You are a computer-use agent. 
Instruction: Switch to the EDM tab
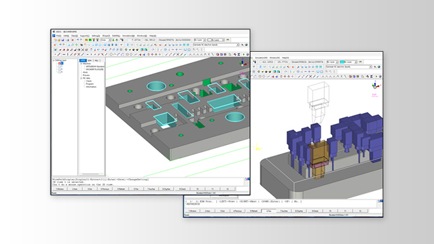(x=89, y=60)
